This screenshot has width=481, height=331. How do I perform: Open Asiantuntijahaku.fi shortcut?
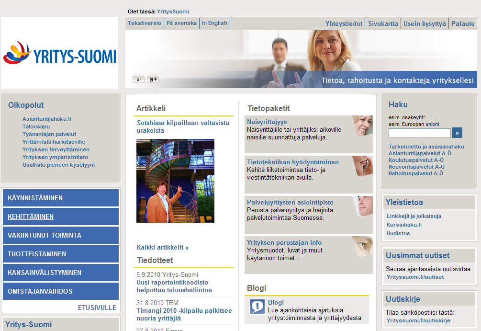pyautogui.click(x=46, y=119)
